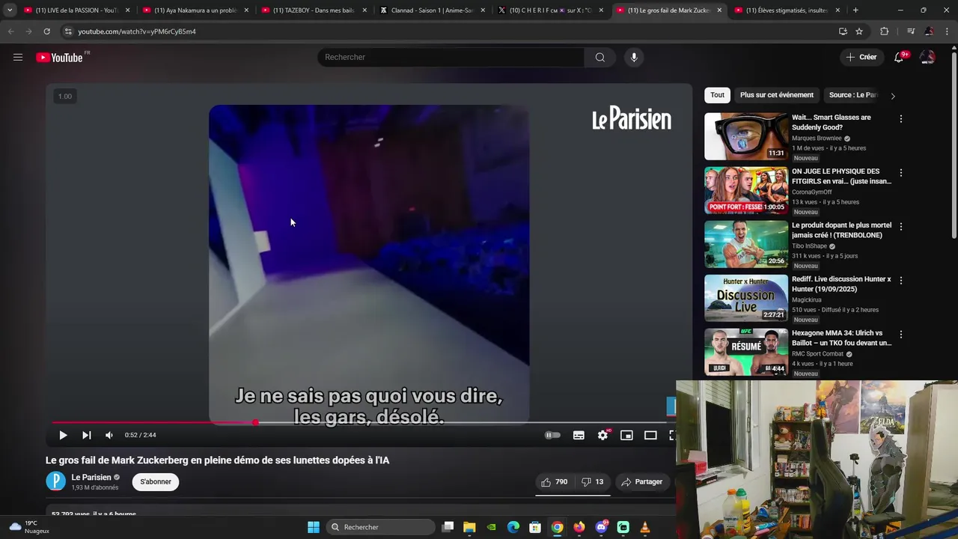This screenshot has height=539, width=958.
Task: Switch to Élèves stigmatisés tab
Action: [786, 10]
